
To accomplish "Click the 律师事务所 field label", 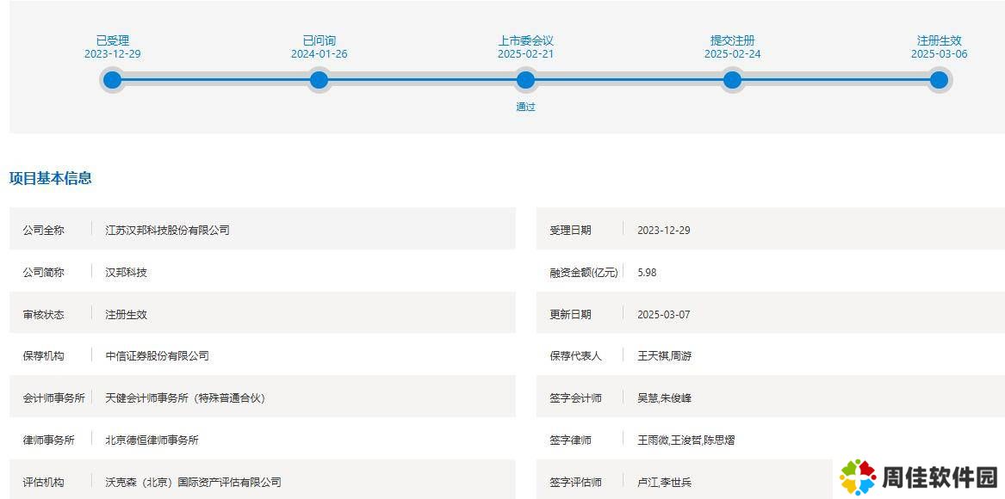I will click(49, 440).
